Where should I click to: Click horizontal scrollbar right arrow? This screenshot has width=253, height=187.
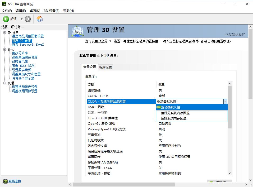[246, 184]
